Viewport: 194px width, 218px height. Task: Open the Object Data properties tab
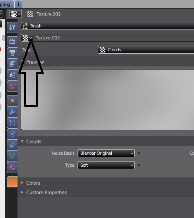[x=12, y=156]
